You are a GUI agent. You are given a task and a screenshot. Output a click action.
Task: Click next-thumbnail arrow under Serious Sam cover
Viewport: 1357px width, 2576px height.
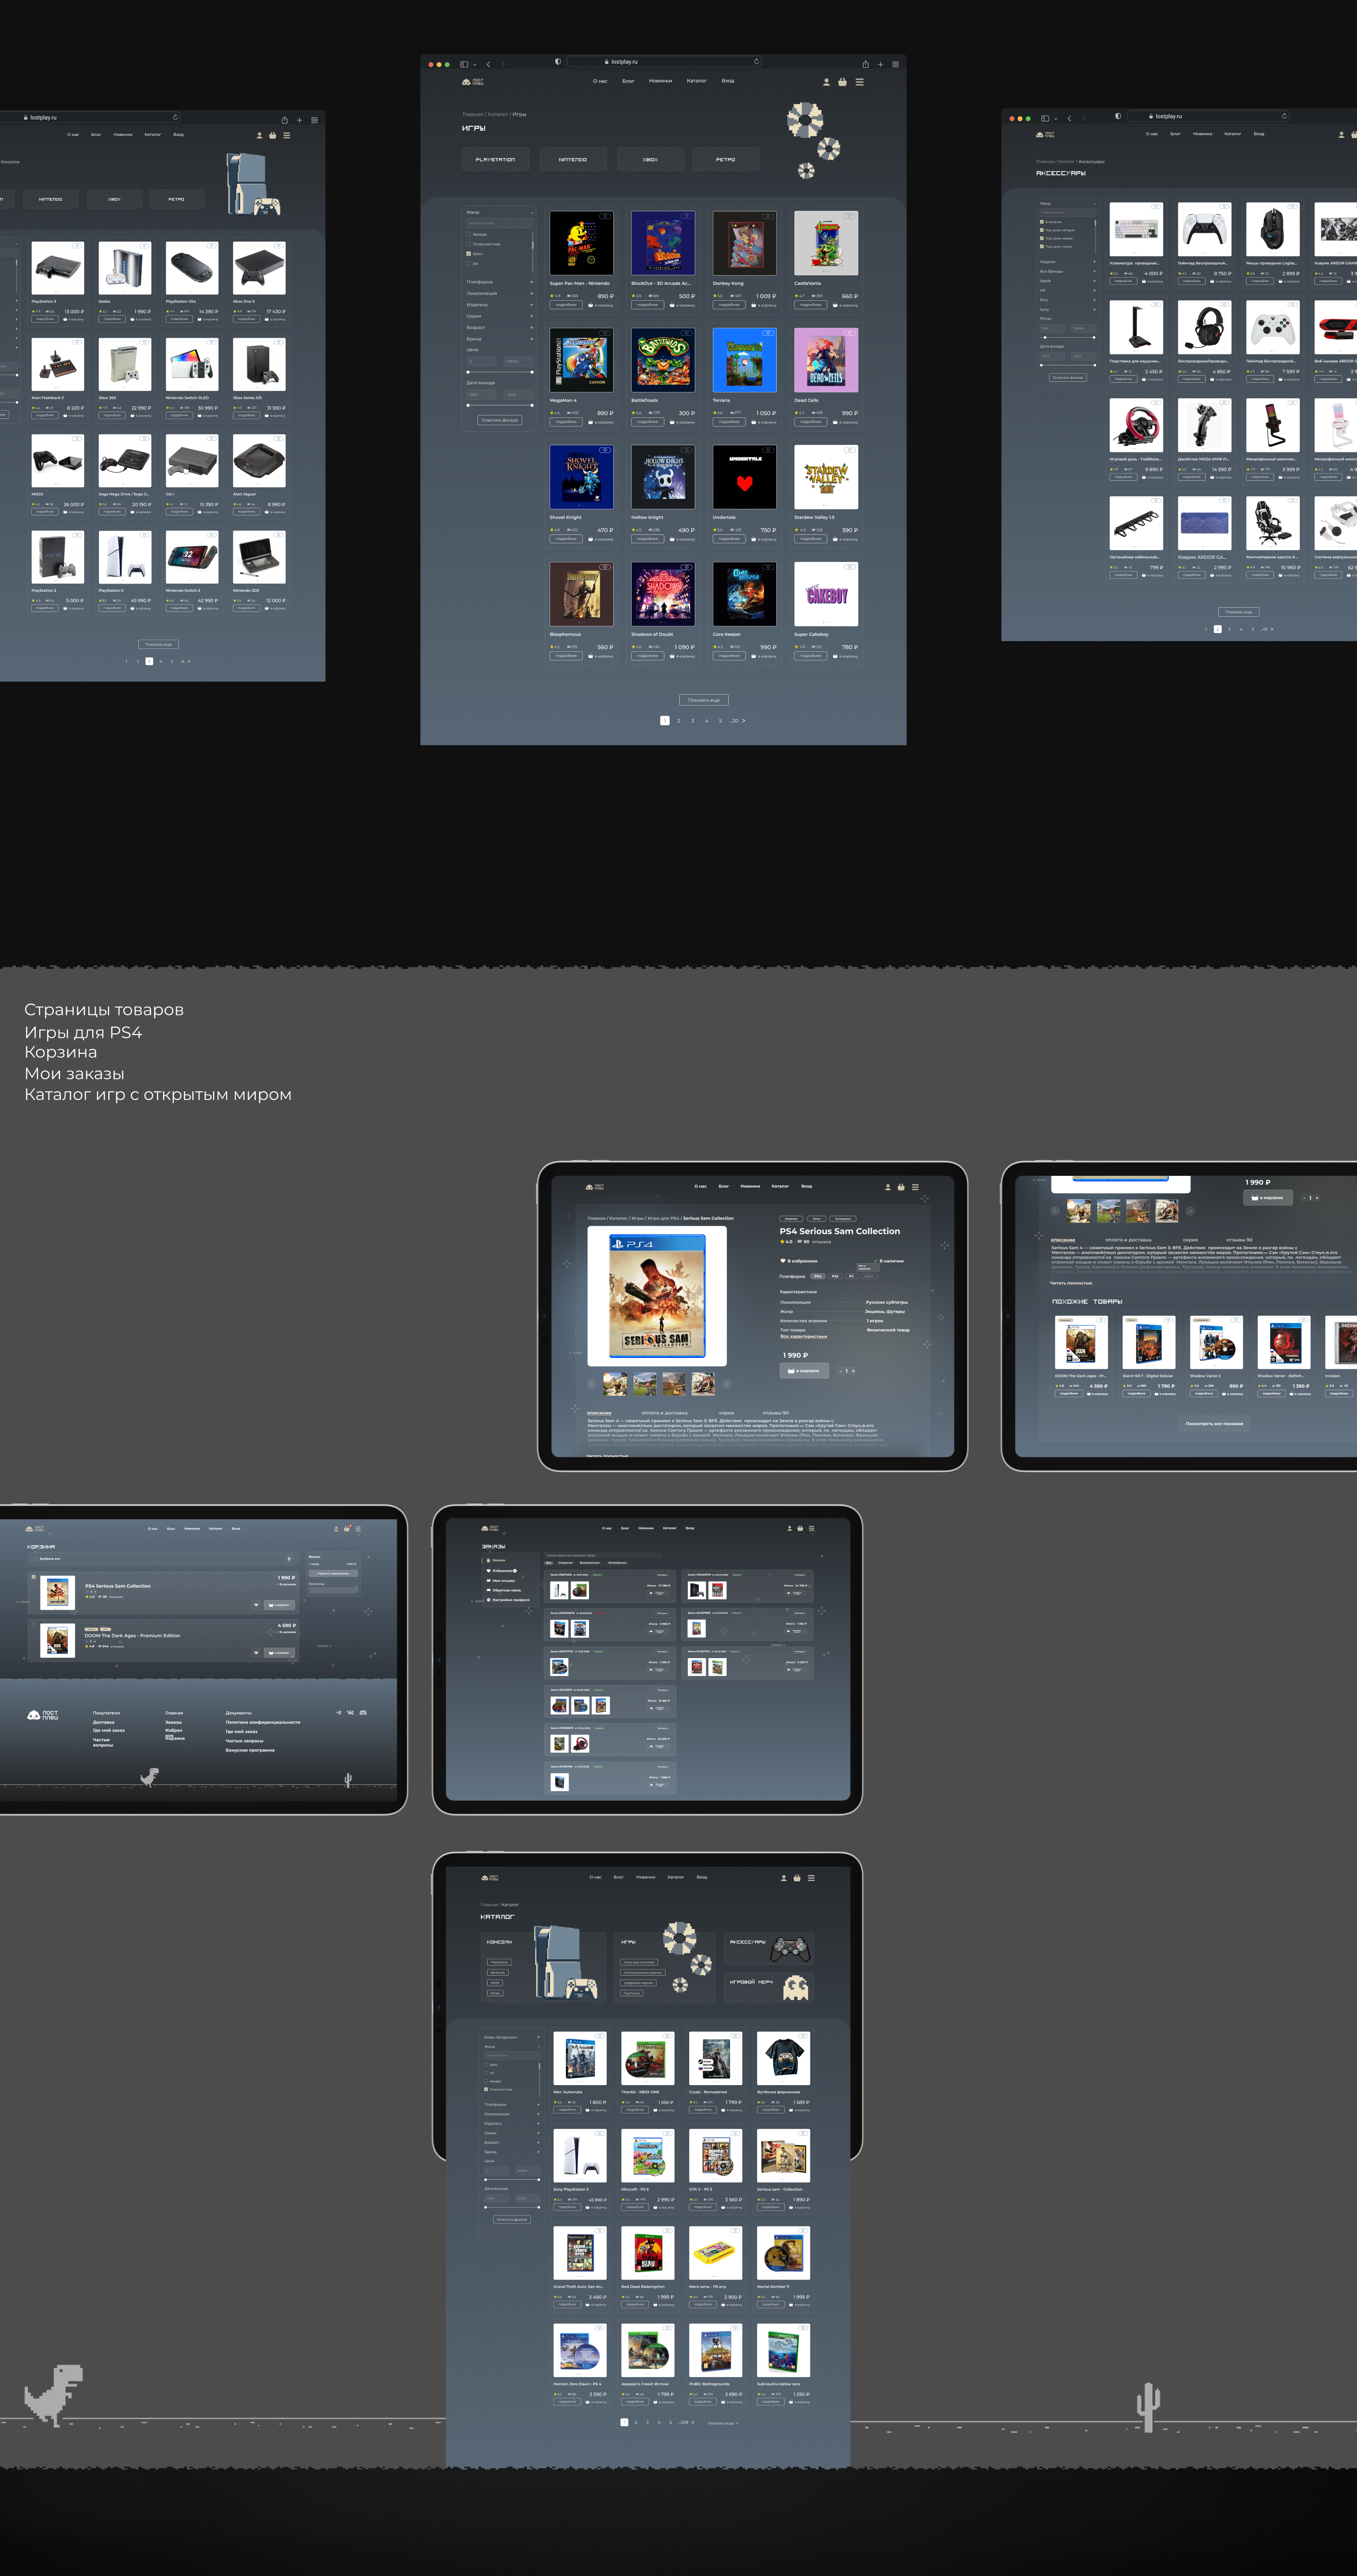coord(726,1384)
